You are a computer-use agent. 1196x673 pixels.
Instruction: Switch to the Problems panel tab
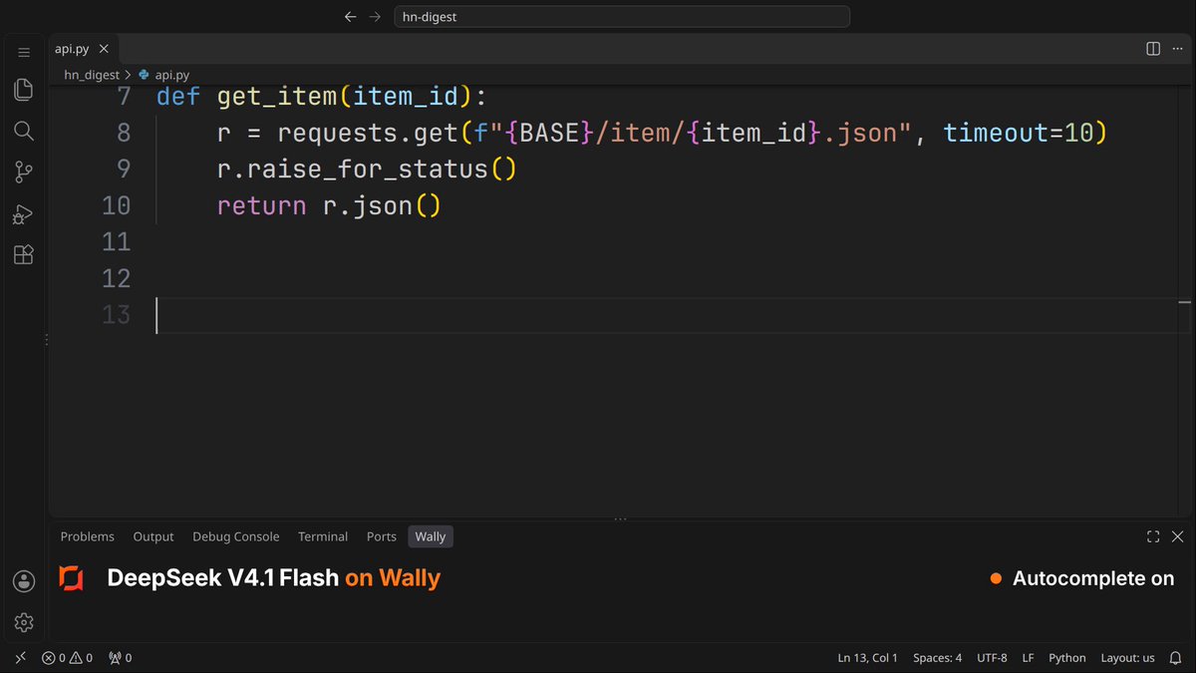(88, 536)
